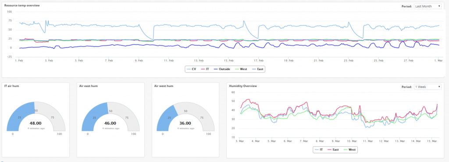The image size is (449, 162).
Task: Select the 36.00 humidity value
Action: tap(185, 123)
